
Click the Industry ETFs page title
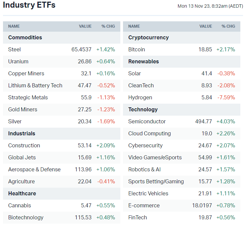tap(29, 5)
